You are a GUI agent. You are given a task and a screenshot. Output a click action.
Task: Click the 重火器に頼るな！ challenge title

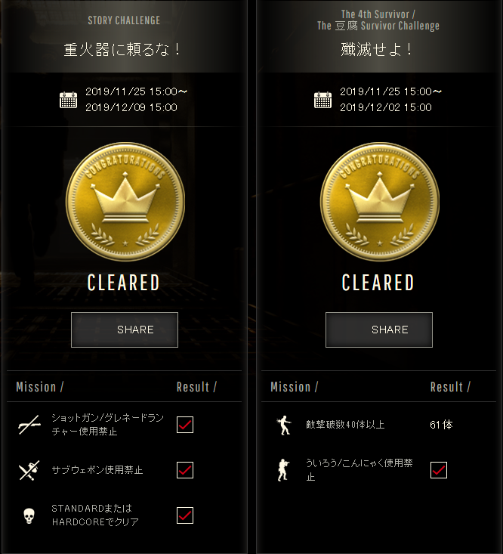point(122,49)
